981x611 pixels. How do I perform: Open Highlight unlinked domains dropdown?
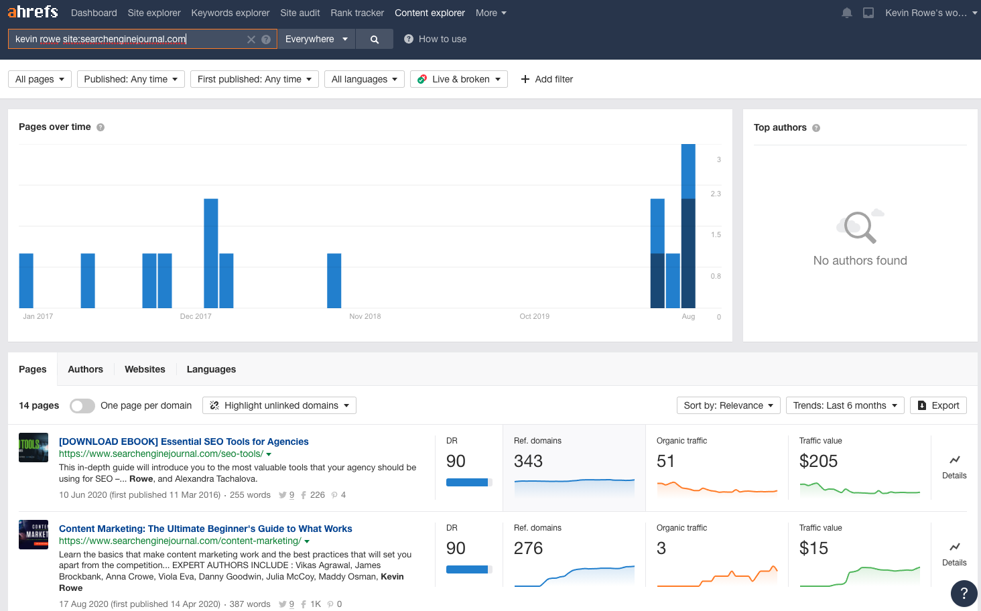(279, 405)
